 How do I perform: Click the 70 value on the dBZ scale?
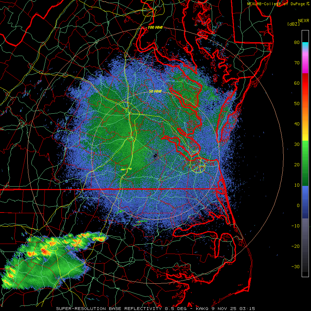tap(297, 63)
